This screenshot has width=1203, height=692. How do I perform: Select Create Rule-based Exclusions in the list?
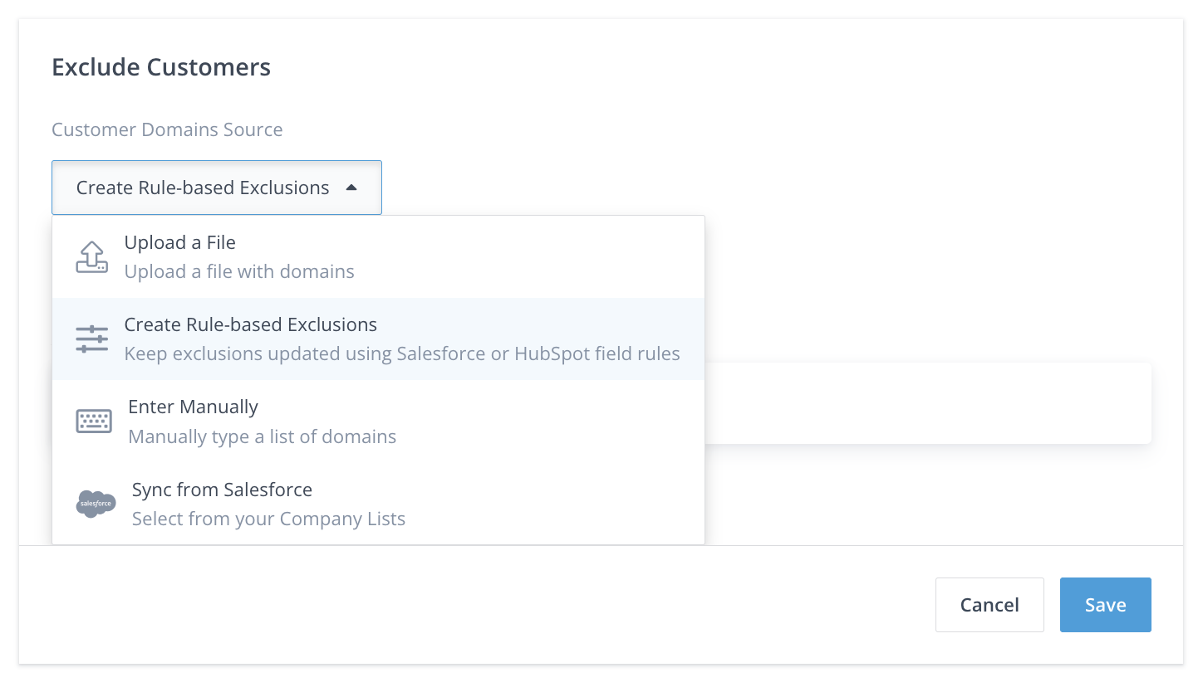tap(250, 324)
